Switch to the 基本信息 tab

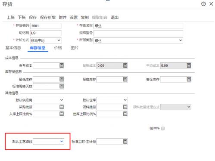point(13,48)
